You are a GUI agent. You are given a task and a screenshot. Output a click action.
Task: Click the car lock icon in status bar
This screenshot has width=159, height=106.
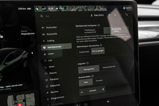[x=37, y=9]
